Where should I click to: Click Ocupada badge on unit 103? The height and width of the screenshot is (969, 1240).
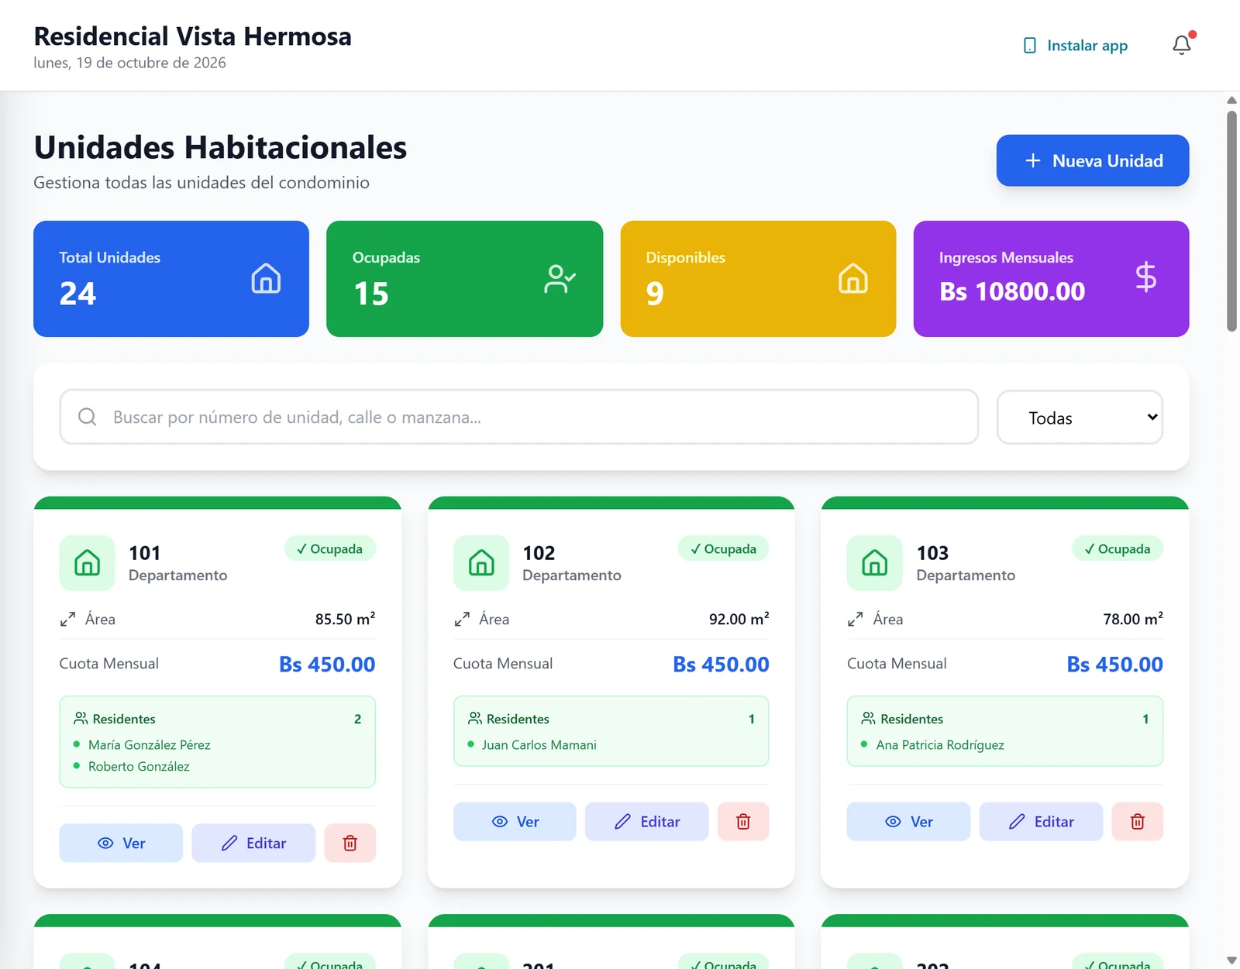(1118, 548)
